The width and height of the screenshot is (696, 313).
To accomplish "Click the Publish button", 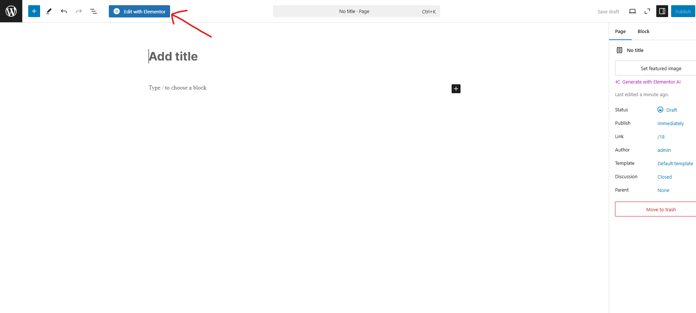I will click(683, 11).
